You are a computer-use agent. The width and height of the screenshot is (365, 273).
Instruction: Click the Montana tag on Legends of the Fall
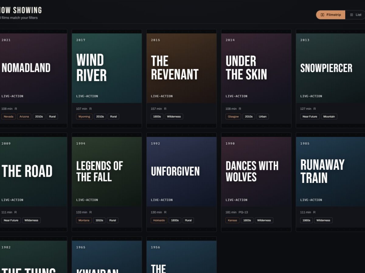point(84,220)
